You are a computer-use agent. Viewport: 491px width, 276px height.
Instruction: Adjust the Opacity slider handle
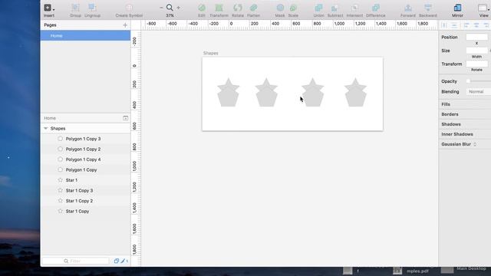pyautogui.click(x=469, y=81)
